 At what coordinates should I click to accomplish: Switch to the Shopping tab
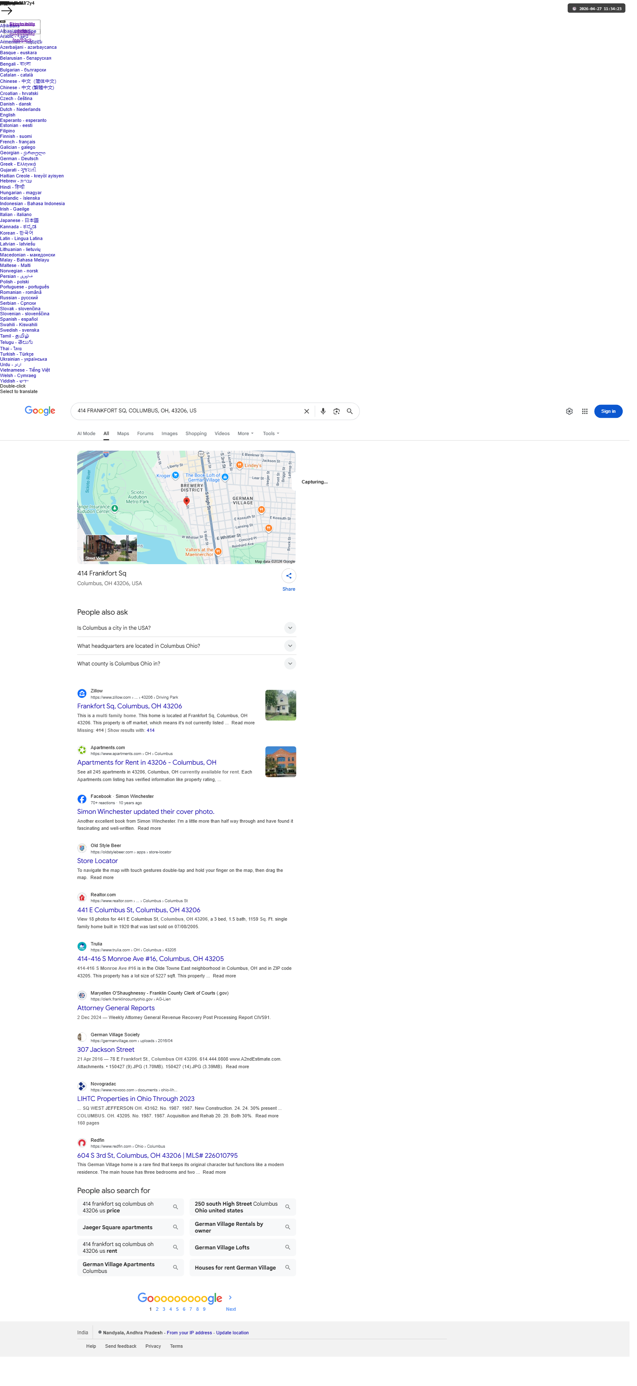pyautogui.click(x=196, y=434)
